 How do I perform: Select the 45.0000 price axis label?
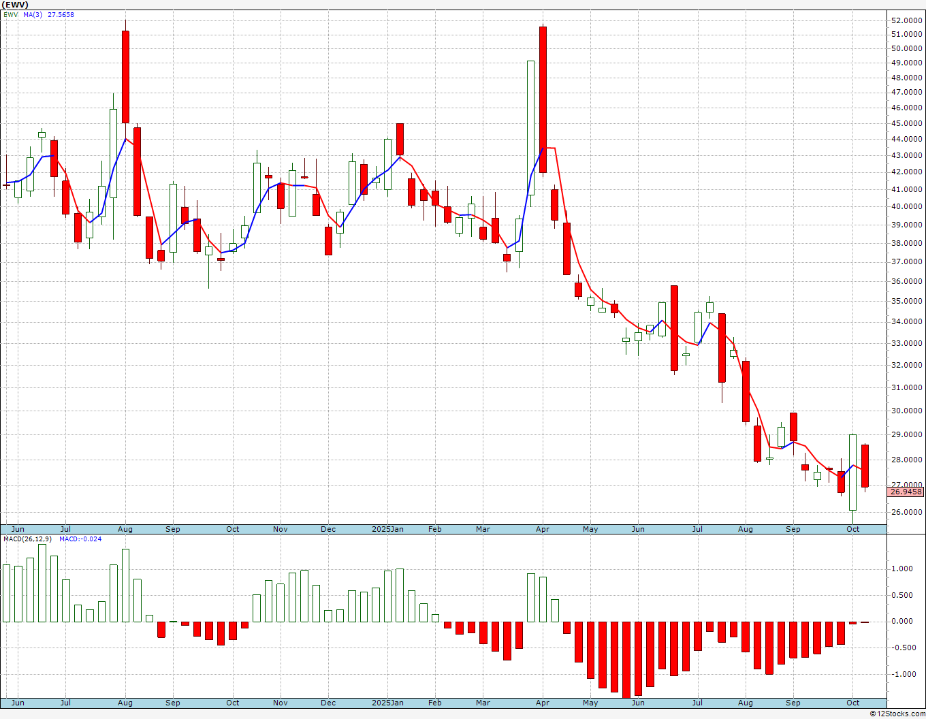906,123
